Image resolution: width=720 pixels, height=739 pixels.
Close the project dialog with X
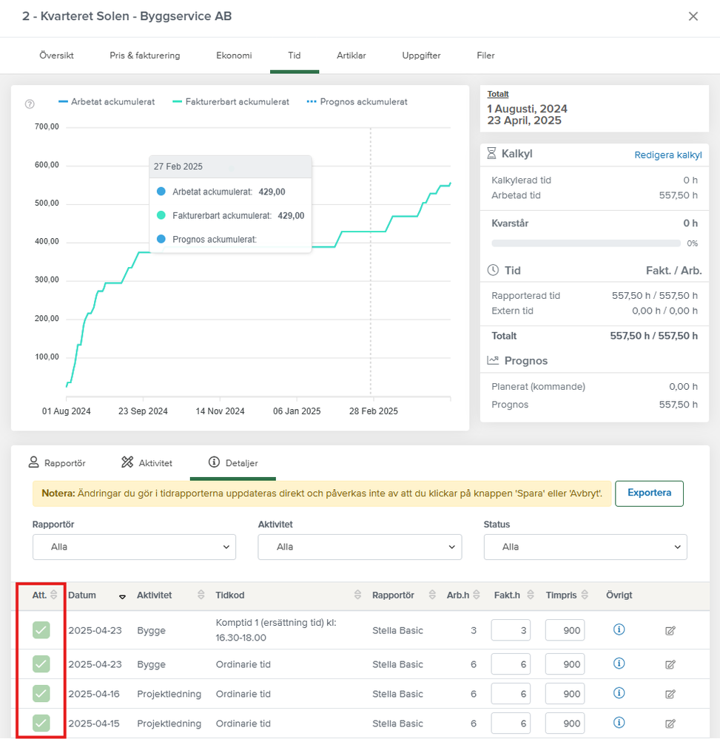click(x=693, y=16)
